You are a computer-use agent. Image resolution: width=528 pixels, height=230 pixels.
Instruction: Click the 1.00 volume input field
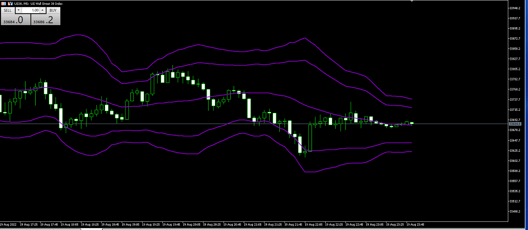30,10
